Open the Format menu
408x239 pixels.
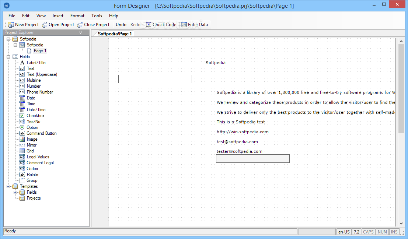pos(77,16)
